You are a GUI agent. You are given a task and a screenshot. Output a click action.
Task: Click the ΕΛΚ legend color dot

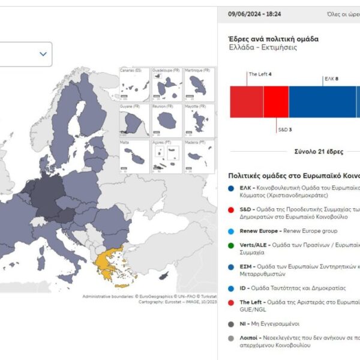point(231,188)
